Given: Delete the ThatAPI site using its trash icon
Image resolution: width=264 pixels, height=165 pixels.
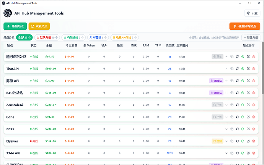Looking at the screenshot, I should coord(254,69).
